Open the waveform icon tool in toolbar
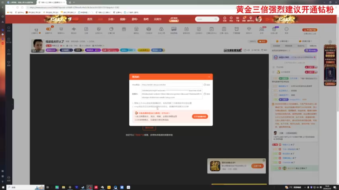339x190 pixels. pos(74,29)
